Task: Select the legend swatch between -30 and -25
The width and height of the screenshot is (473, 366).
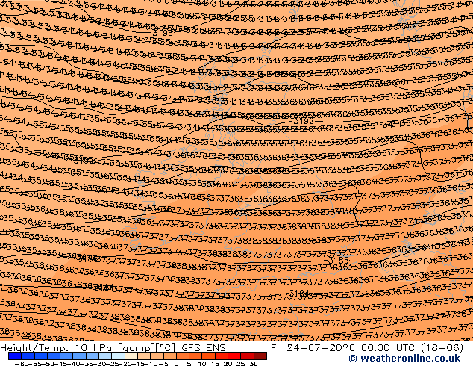Action: click(x=105, y=356)
